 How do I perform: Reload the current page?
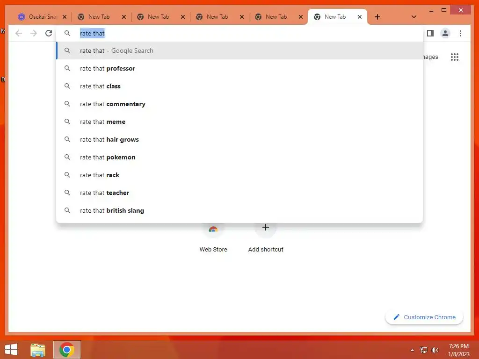pos(49,33)
